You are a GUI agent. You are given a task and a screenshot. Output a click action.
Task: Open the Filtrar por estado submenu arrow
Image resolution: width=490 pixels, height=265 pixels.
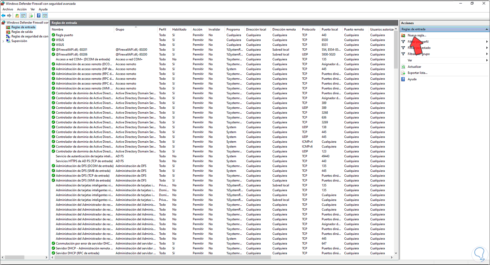coord(487,48)
